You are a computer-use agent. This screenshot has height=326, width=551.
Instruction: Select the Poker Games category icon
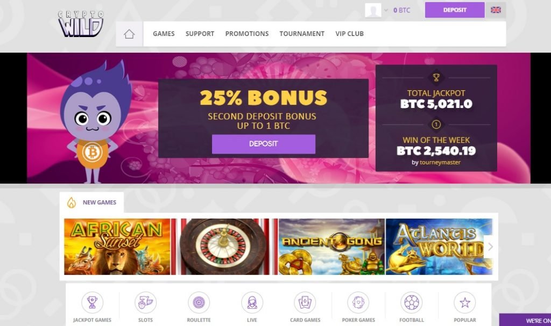click(358, 302)
